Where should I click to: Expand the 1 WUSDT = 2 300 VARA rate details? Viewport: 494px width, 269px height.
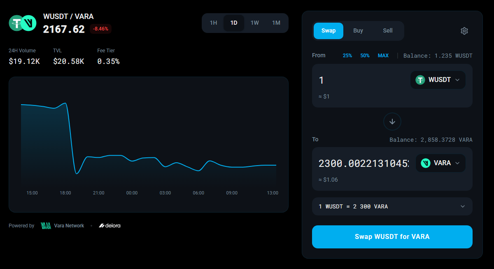[x=392, y=206]
